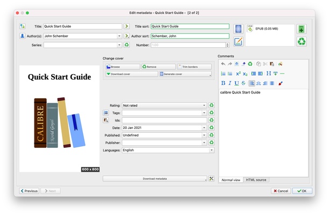
Task: Swap the title and author fields
Action: tap(23, 26)
